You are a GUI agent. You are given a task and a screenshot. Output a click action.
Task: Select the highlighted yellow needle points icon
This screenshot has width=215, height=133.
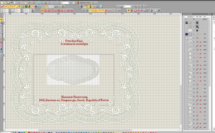point(128,10)
